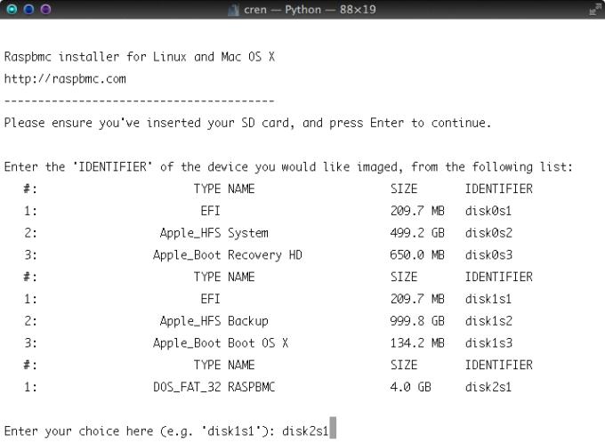Click the window title 'cren — Python — 88×19'
The image size is (605, 443).
click(x=310, y=10)
